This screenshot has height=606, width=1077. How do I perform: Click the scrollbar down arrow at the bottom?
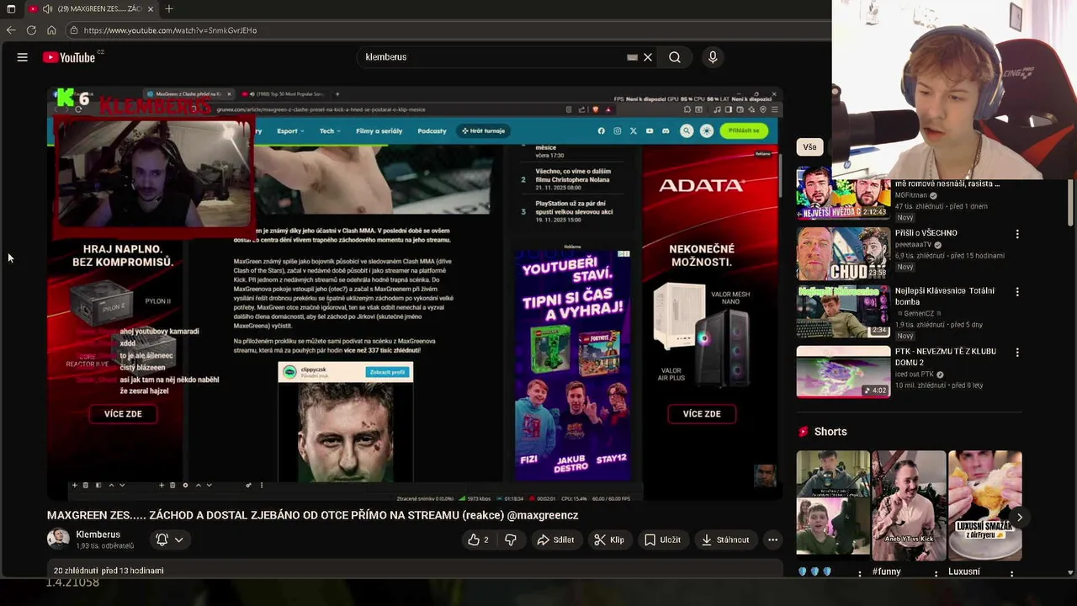pyautogui.click(x=1070, y=572)
